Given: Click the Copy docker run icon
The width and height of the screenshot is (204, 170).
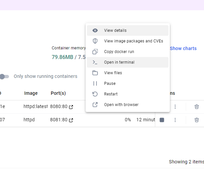Looking at the screenshot, I should [95, 52].
